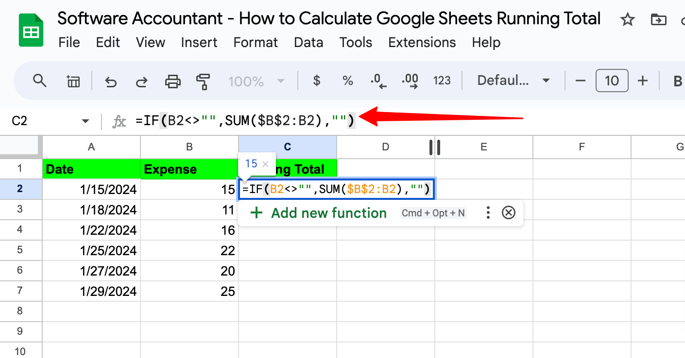Open the Google Sheets home icon

click(x=31, y=30)
